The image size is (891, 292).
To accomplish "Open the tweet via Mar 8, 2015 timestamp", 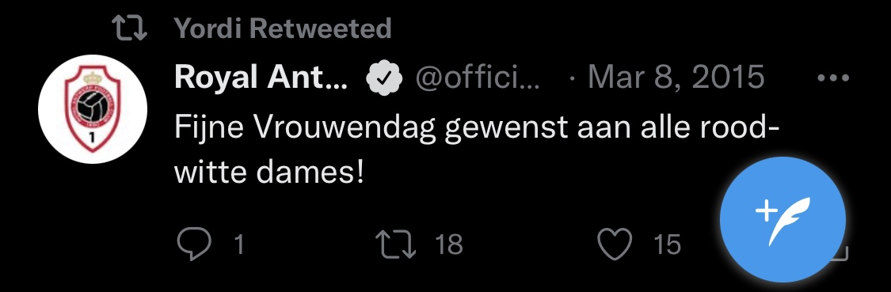I will pos(676,78).
